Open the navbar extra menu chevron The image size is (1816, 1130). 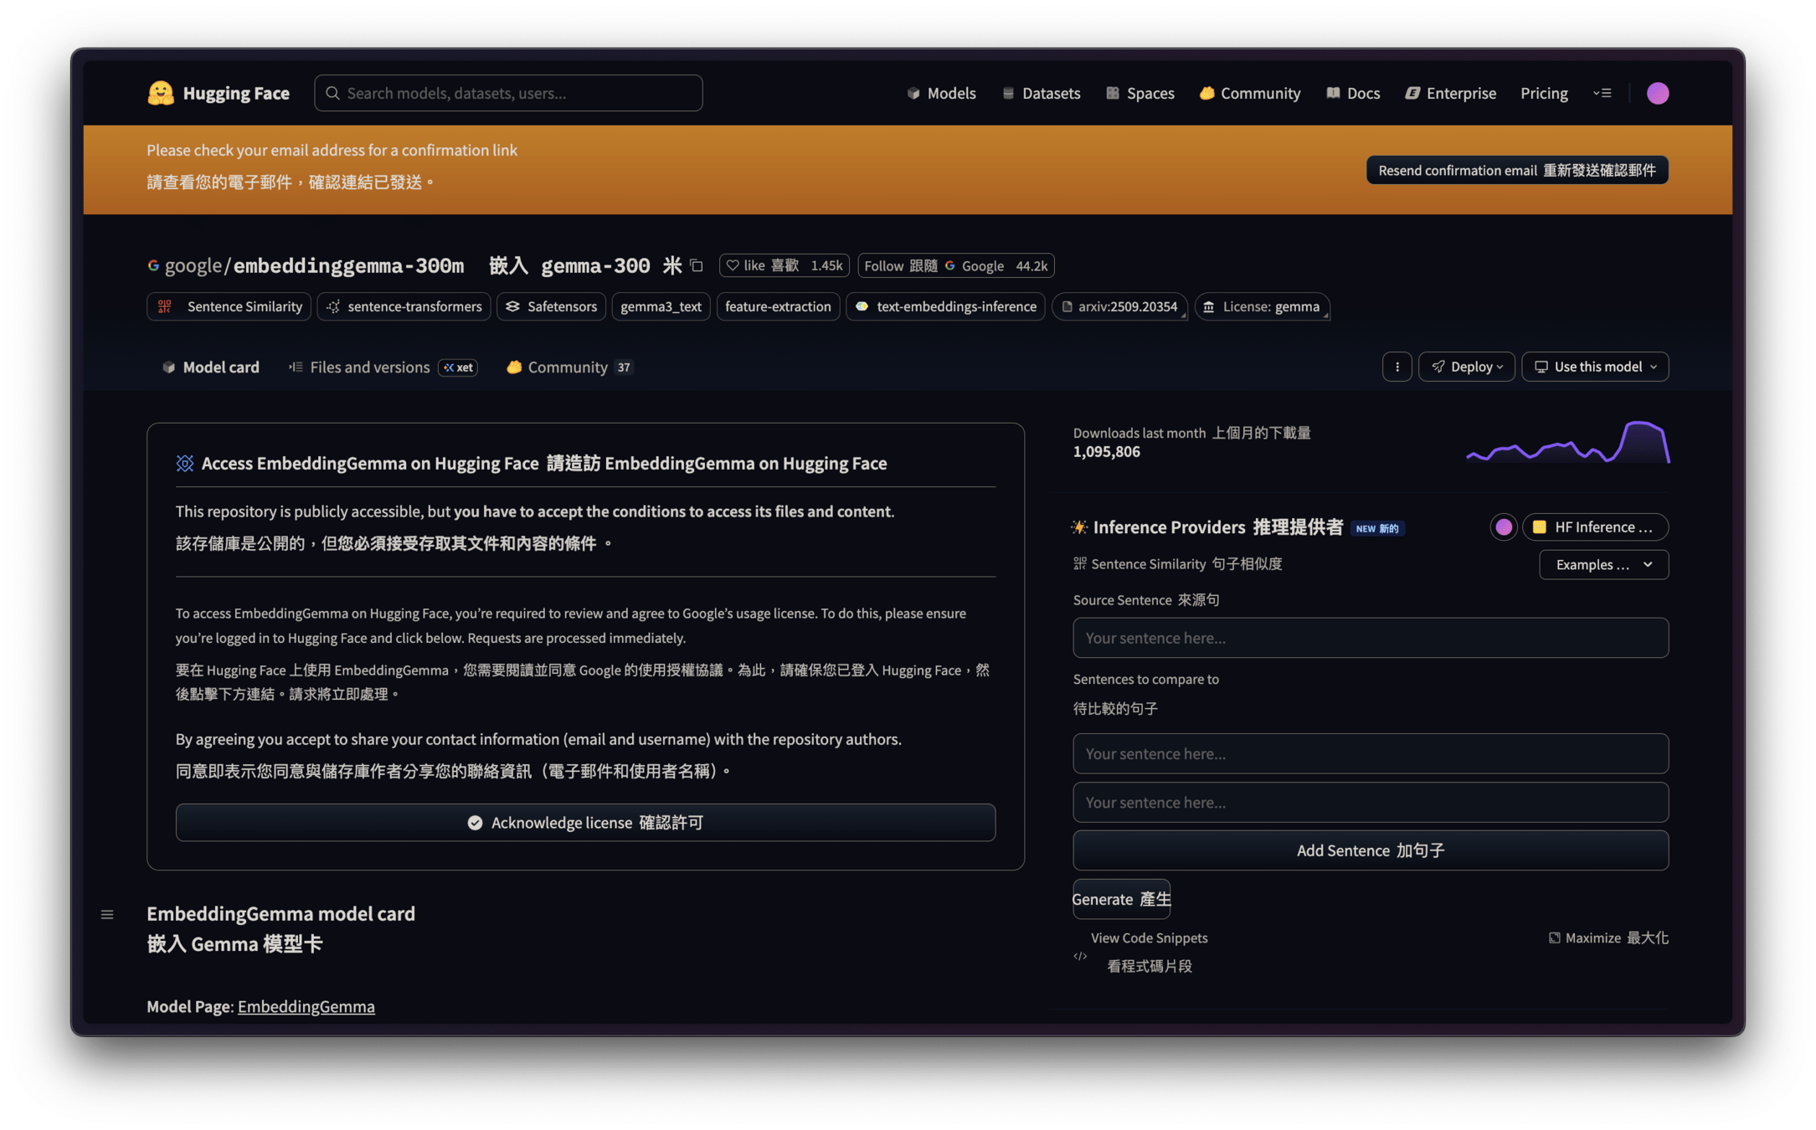click(x=1602, y=93)
